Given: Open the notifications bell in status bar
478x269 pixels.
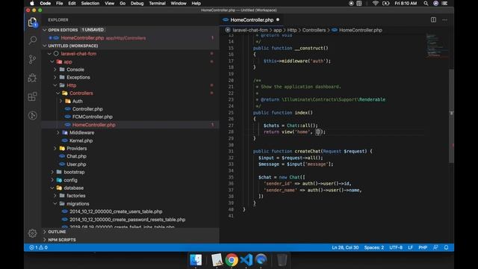Looking at the screenshot, I should click(x=446, y=247).
